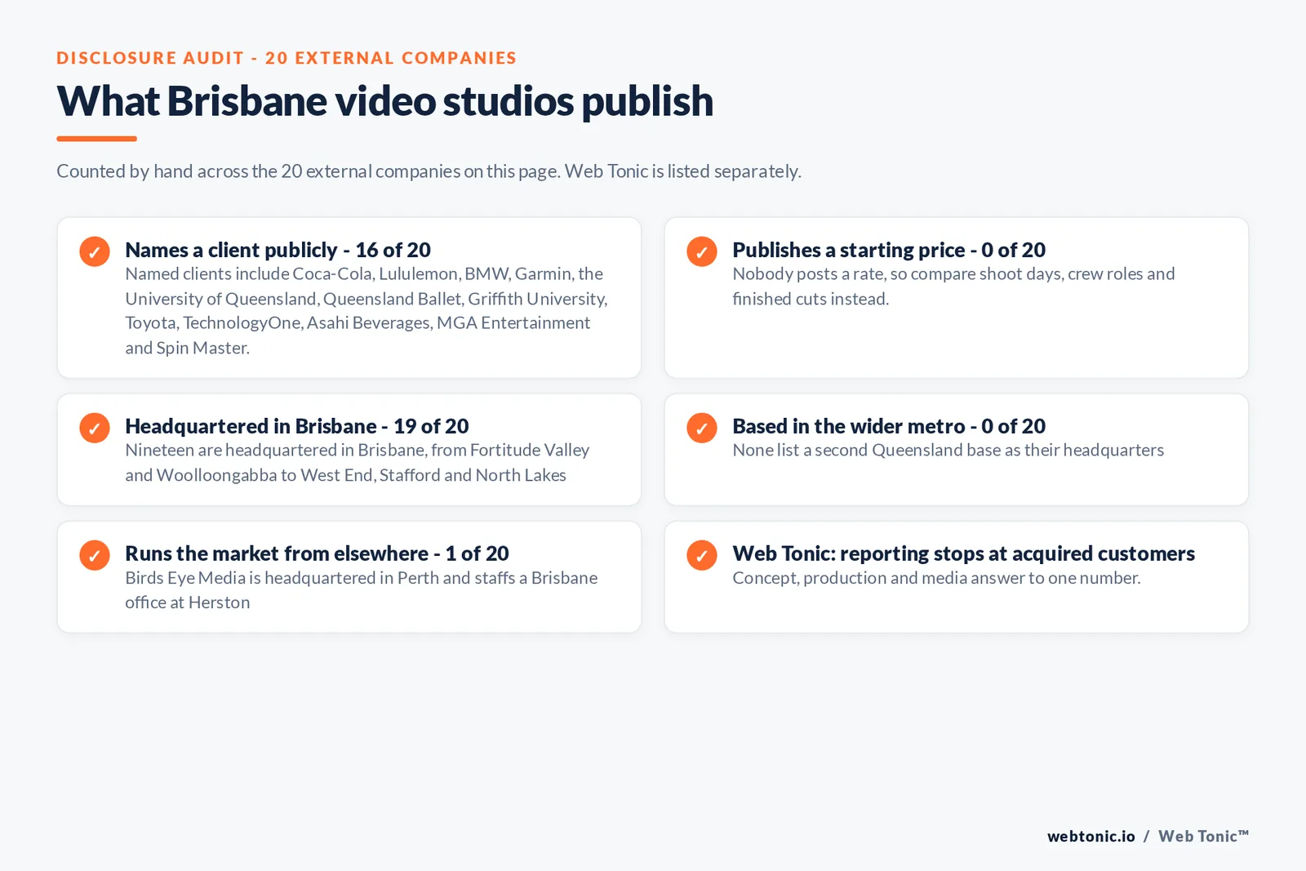Viewport: 1306px width, 871px height.
Task: Click the 'Nineteen are headquartered in Brisbane' description
Action: point(358,462)
